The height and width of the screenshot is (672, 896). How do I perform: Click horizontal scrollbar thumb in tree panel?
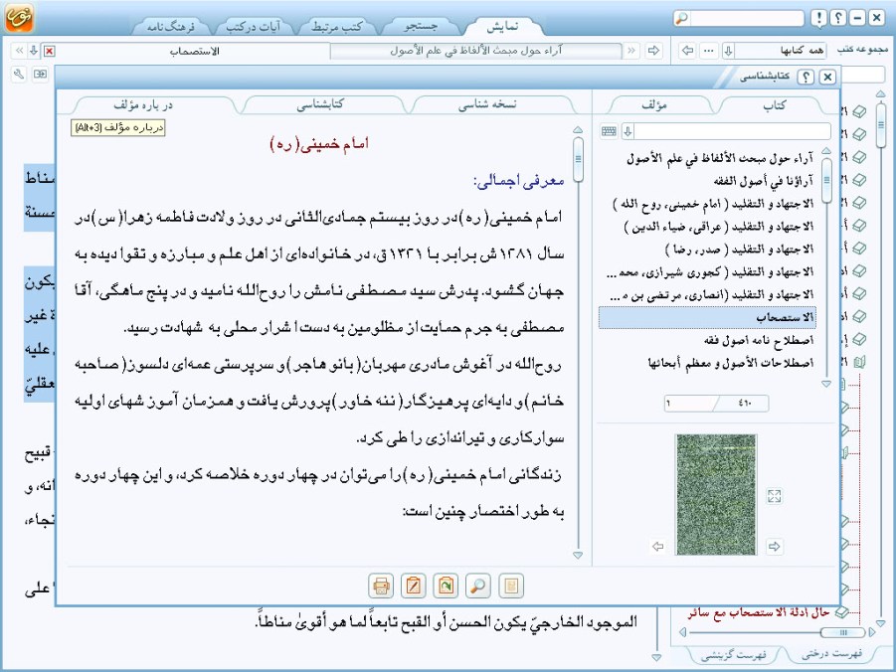[843, 632]
